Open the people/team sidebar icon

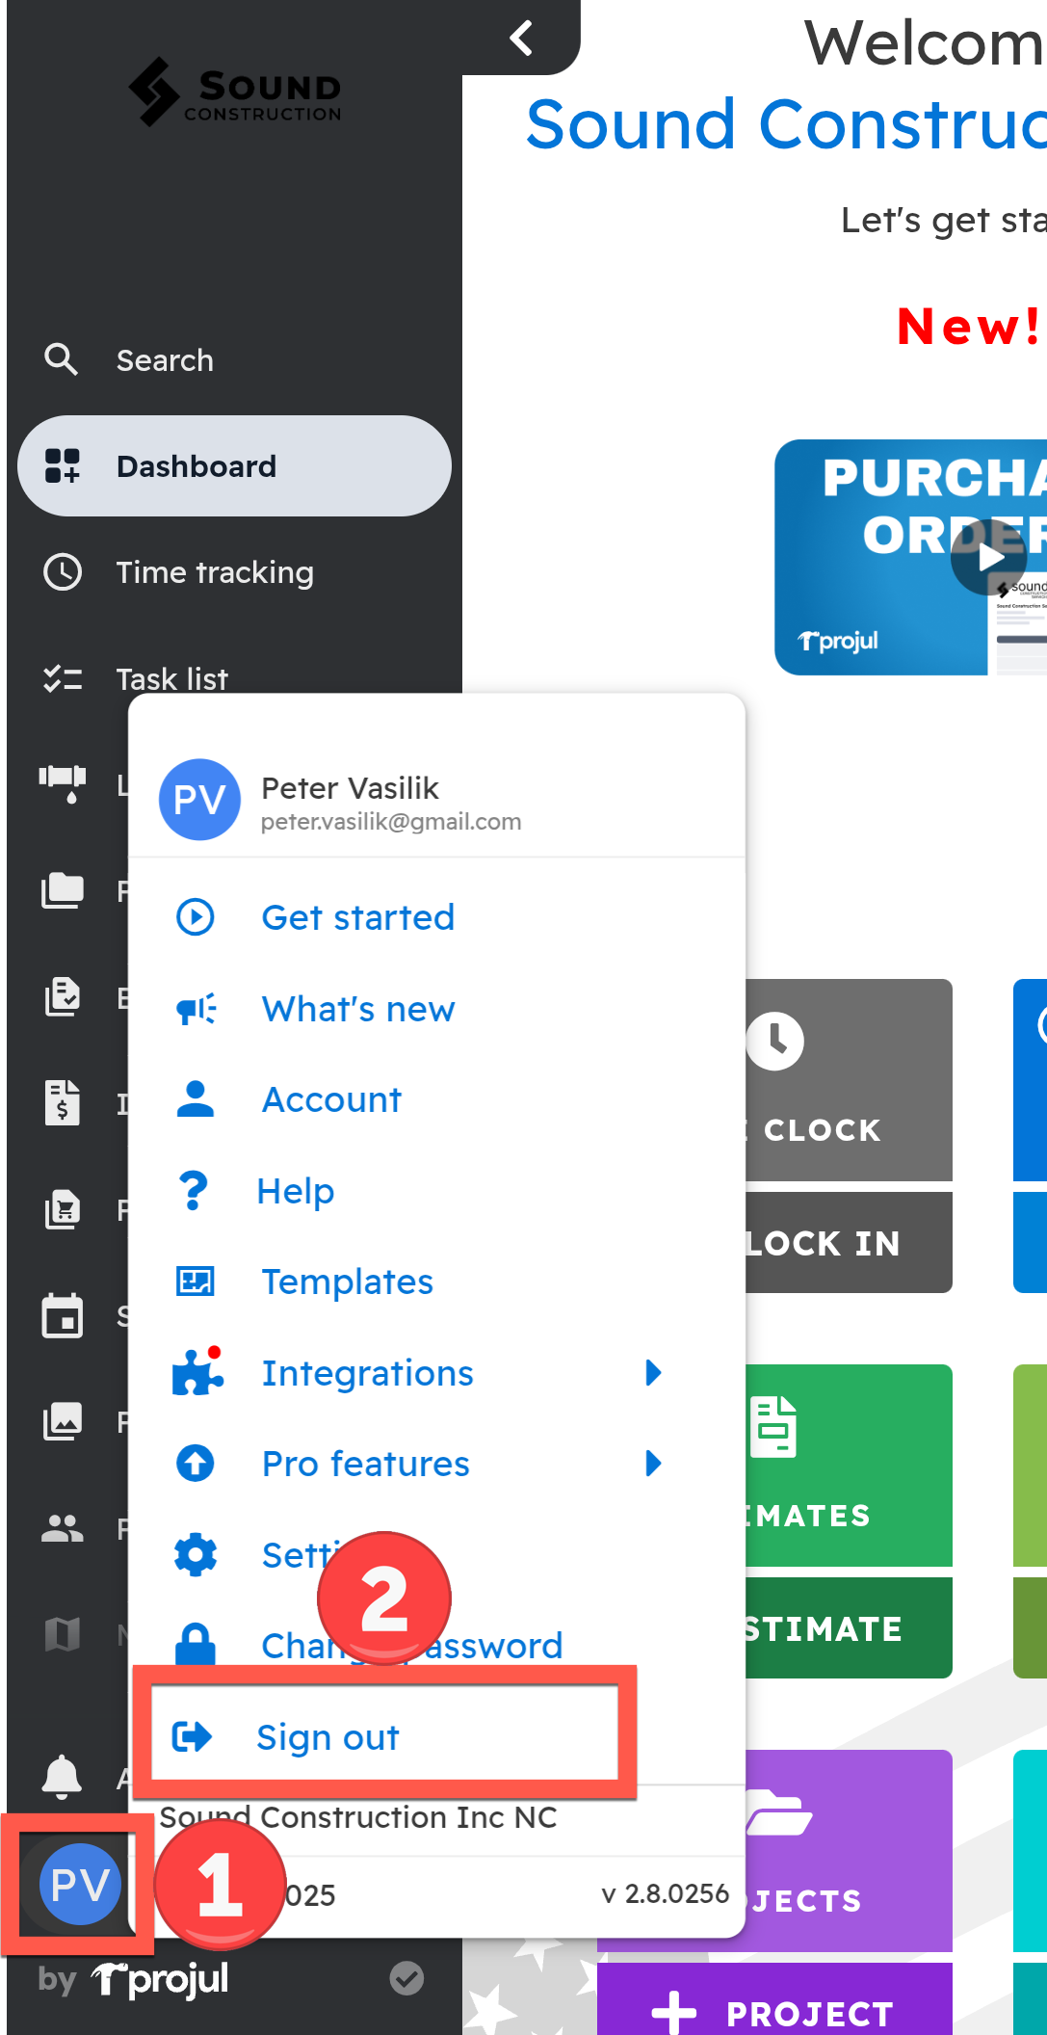63,1528
